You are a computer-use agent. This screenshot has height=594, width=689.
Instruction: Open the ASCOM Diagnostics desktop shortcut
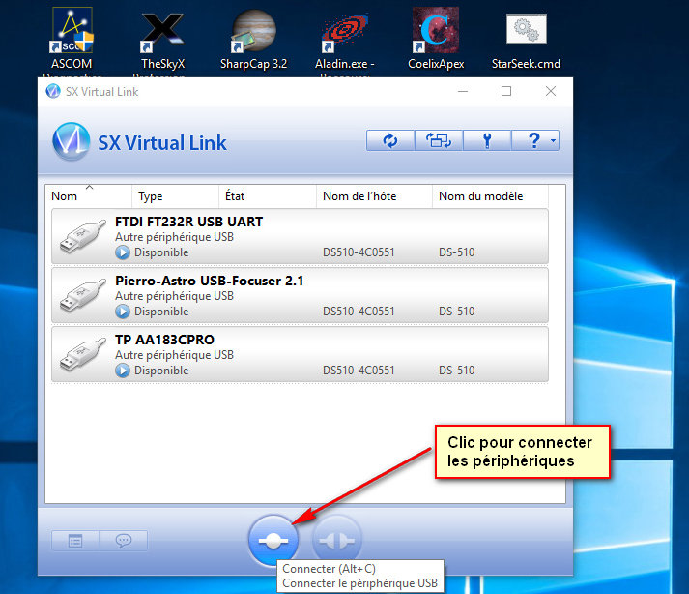tap(72, 42)
